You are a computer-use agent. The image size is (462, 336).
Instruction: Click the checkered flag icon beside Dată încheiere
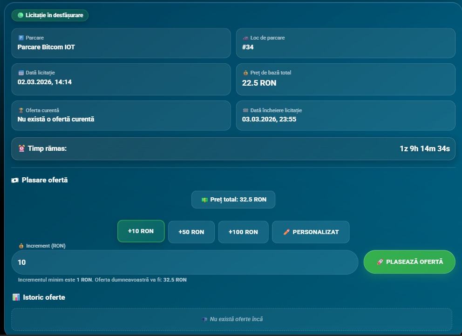tap(245, 111)
